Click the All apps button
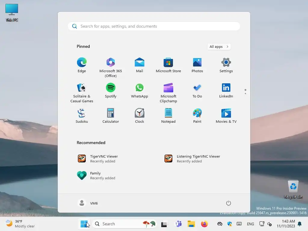The width and height of the screenshot is (308, 231). [x=219, y=47]
